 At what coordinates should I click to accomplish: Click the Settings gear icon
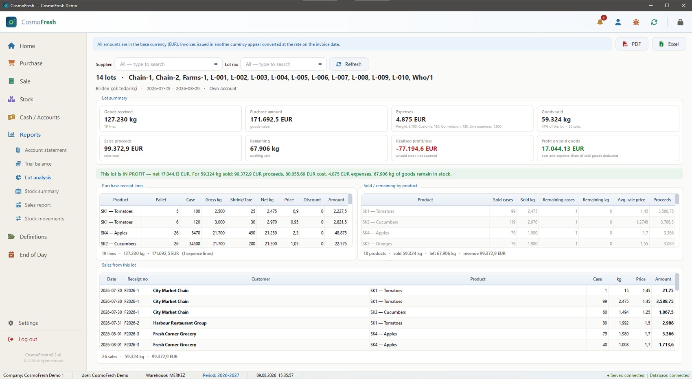pyautogui.click(x=11, y=323)
